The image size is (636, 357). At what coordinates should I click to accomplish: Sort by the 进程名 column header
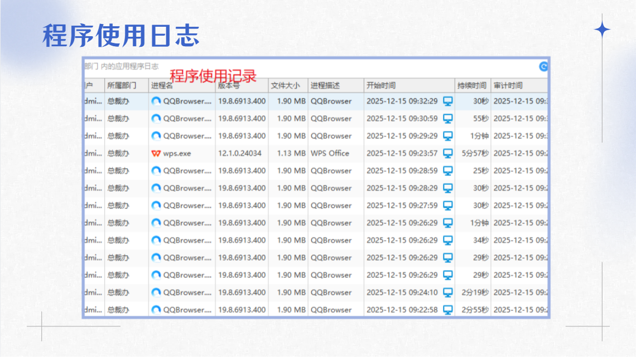182,85
